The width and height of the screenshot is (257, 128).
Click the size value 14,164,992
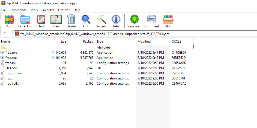(58, 58)
